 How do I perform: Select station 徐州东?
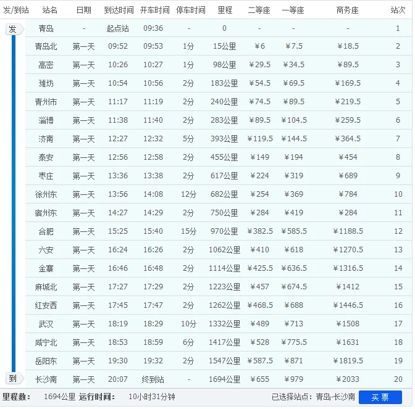[46, 194]
